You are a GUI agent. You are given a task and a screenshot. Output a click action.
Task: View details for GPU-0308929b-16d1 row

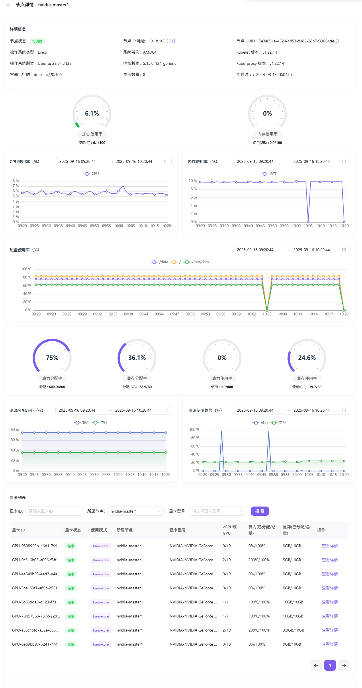[x=330, y=546]
